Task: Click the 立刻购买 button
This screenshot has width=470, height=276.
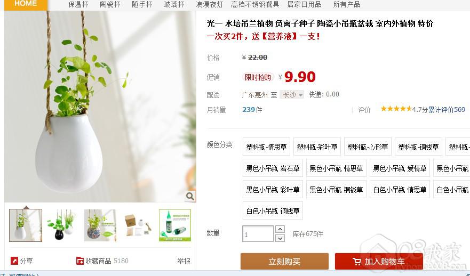Action: [x=284, y=261]
